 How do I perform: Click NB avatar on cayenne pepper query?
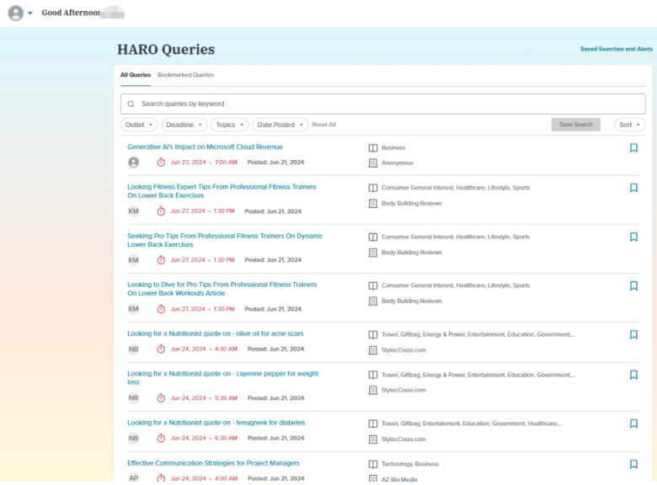click(134, 398)
